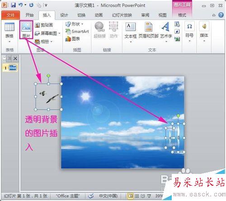Screen dimensions: 226x201
Task: Click 形状 (Shapes) button
Action: (73, 24)
